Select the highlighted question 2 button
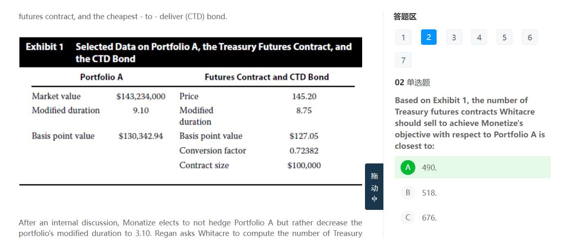The image size is (579, 238). (428, 37)
